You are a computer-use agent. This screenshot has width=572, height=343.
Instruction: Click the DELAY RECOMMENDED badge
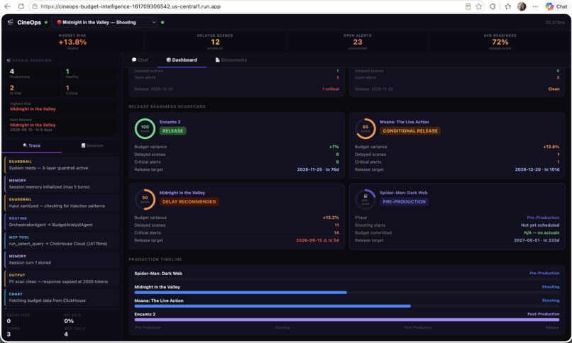tap(189, 202)
